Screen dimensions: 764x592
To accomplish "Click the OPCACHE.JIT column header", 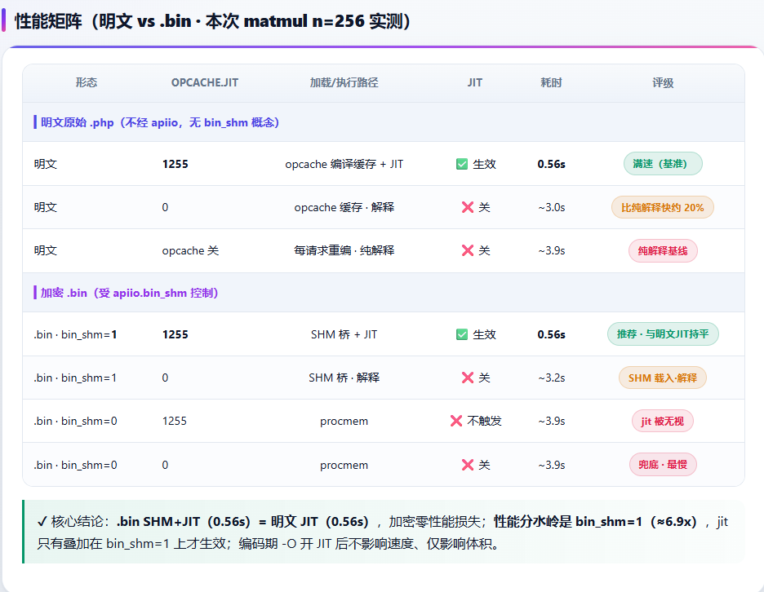I will 205,82.
